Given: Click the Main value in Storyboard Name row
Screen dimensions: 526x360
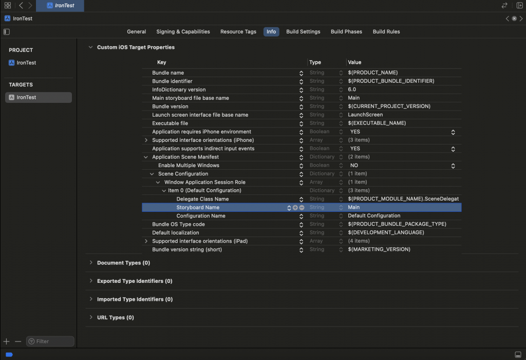Looking at the screenshot, I should 353,207.
